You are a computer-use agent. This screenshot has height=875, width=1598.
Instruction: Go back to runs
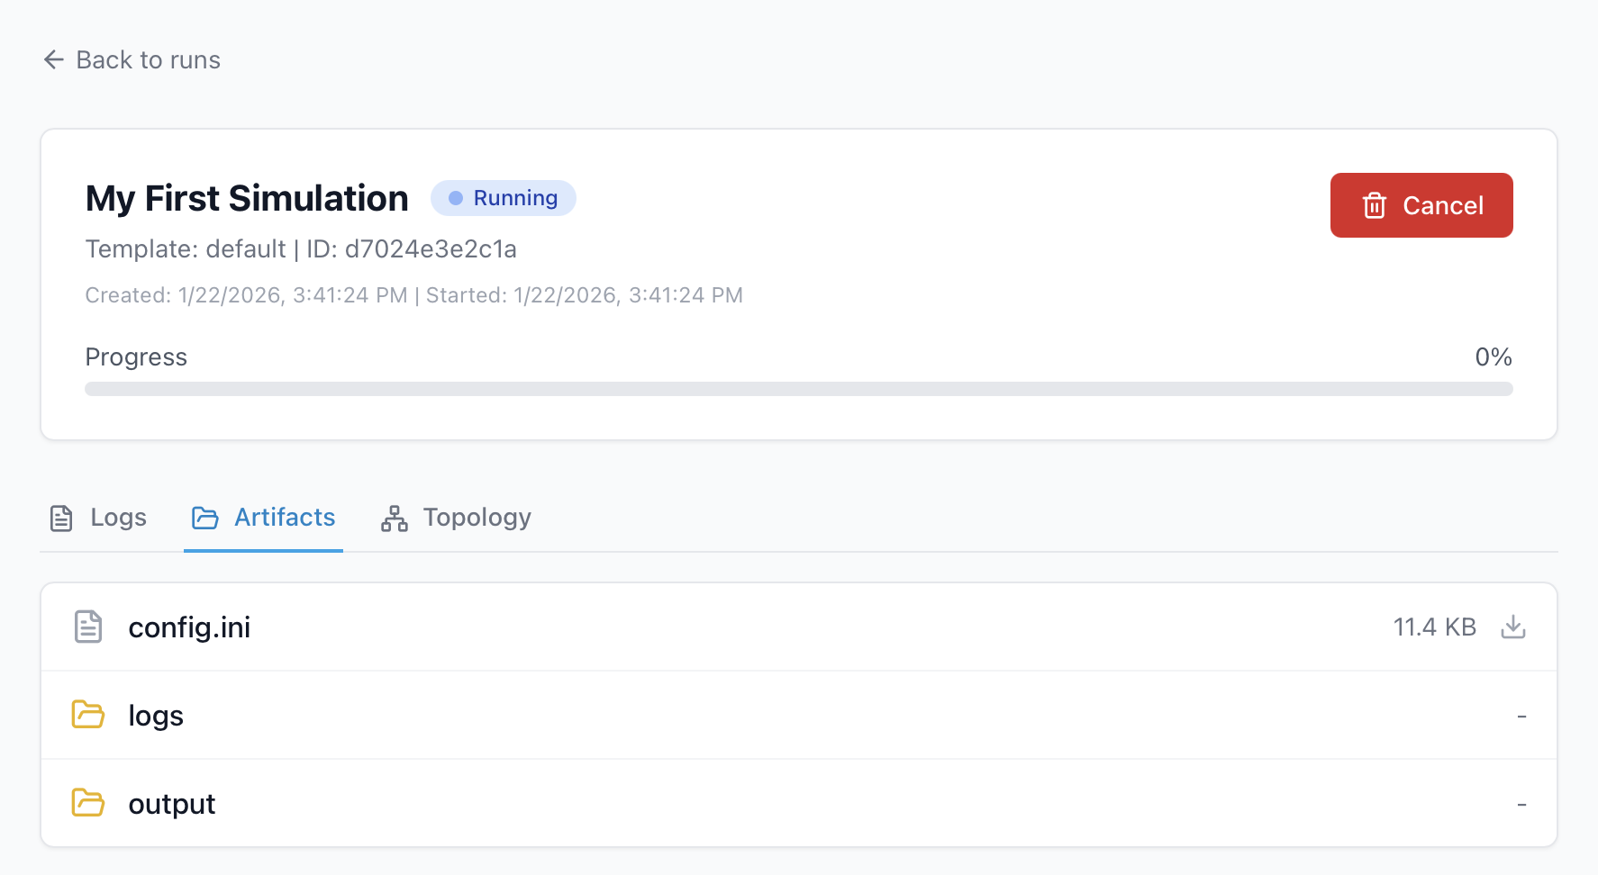pos(148,60)
